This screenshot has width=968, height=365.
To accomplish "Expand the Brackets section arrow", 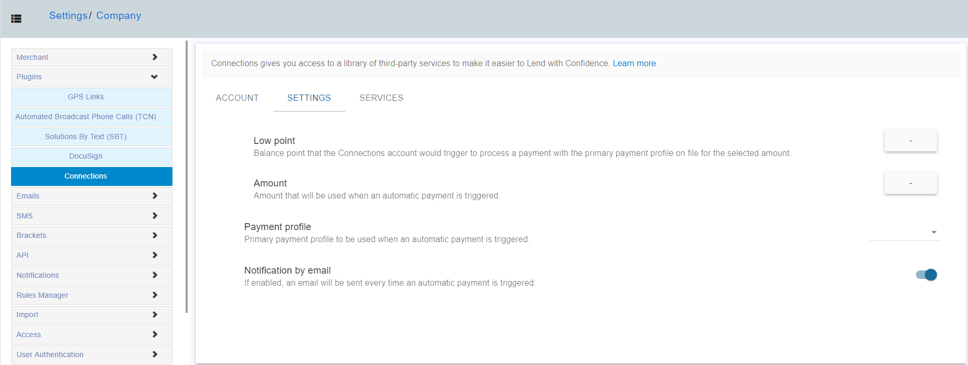I will 155,235.
